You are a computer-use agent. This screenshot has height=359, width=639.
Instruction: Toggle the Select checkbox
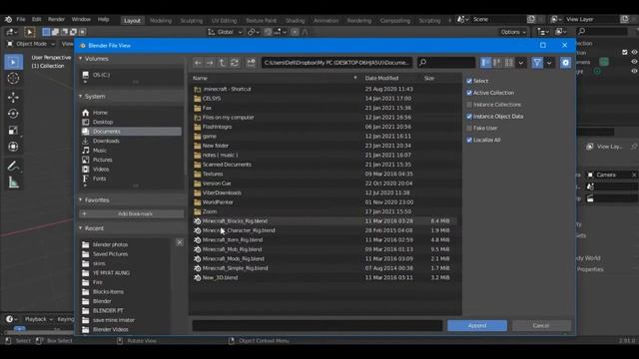tap(469, 81)
